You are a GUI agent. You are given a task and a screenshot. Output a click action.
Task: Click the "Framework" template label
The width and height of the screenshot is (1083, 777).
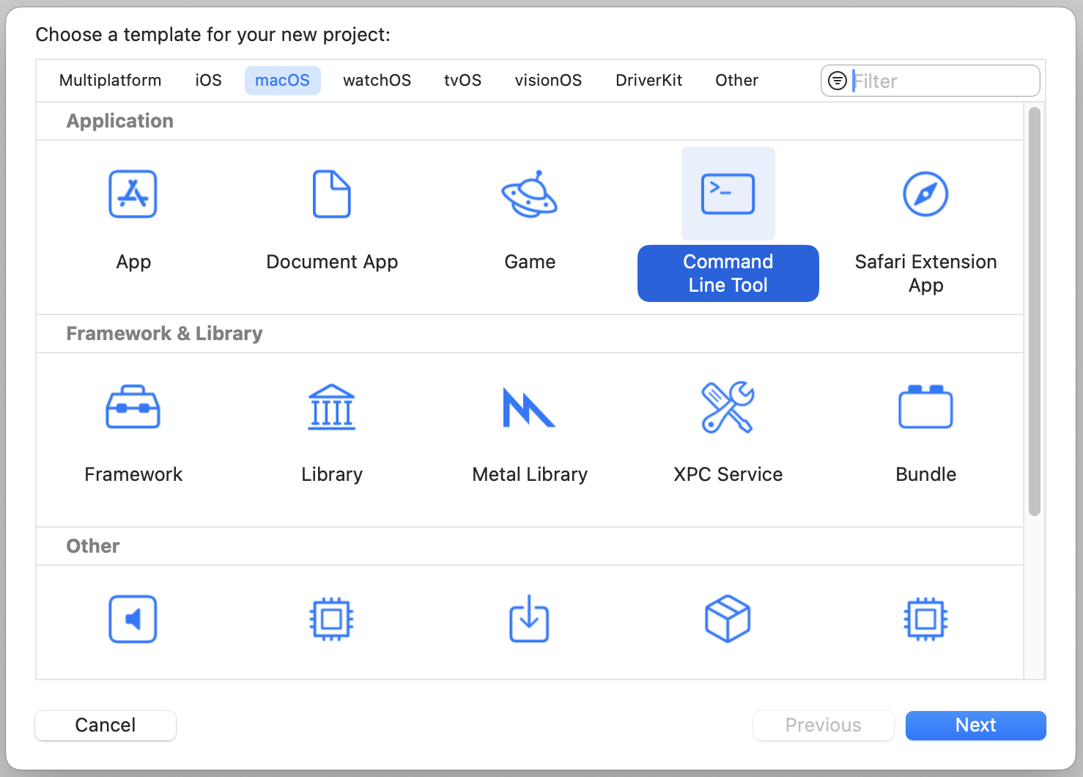click(133, 474)
